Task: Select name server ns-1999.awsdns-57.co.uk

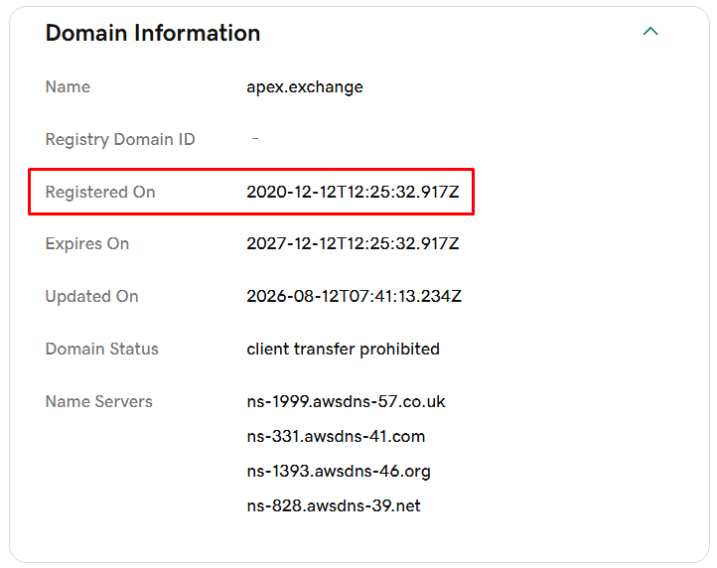Action: [x=346, y=401]
